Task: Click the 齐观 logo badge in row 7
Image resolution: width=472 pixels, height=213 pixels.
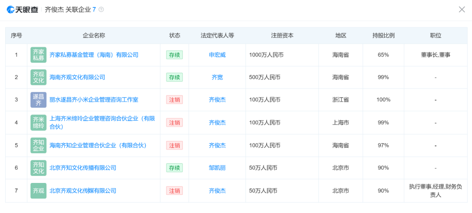Action: pos(38,191)
